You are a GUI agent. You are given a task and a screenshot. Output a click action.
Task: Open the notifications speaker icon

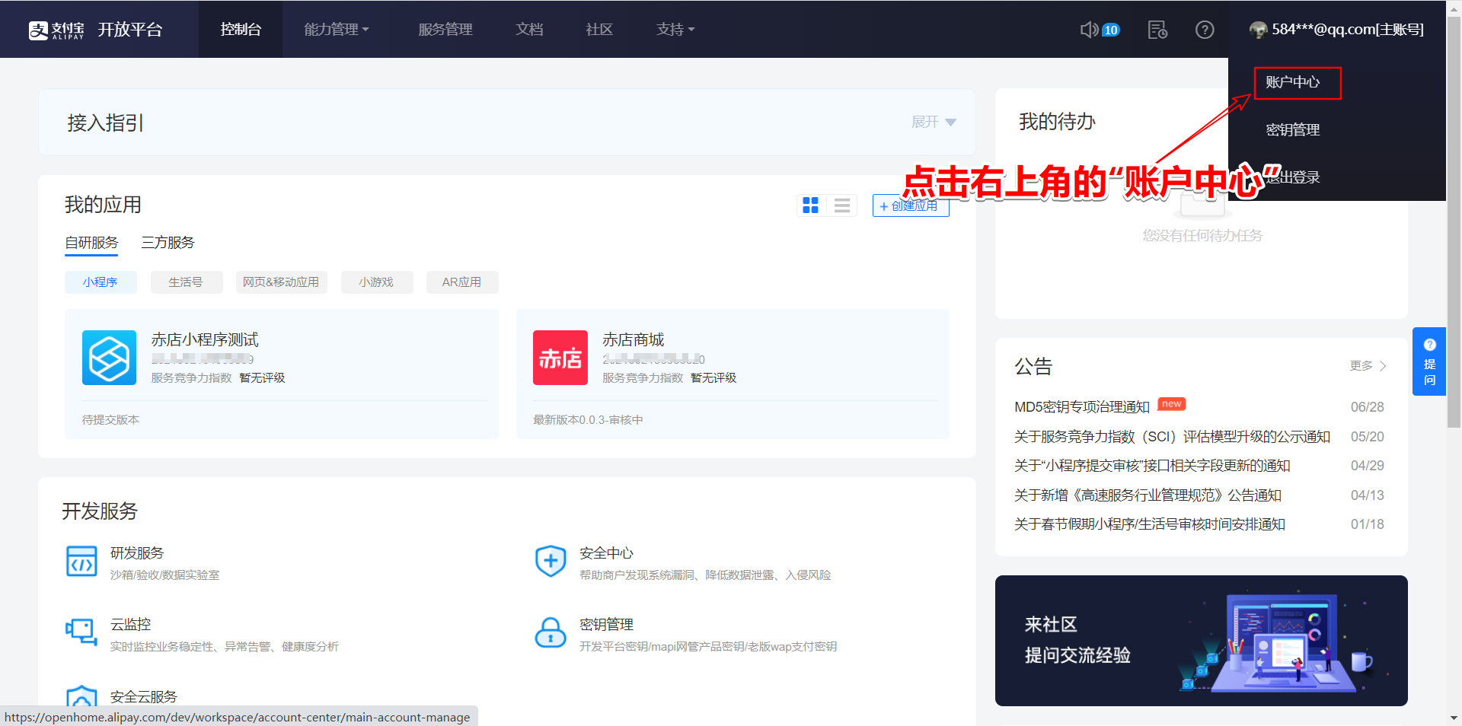point(1090,30)
